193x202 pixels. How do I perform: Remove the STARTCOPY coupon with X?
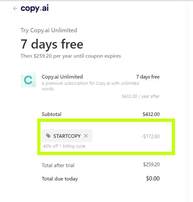tap(86, 136)
